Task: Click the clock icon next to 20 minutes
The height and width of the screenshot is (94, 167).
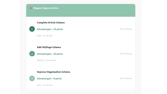Action: [x=121, y=54]
